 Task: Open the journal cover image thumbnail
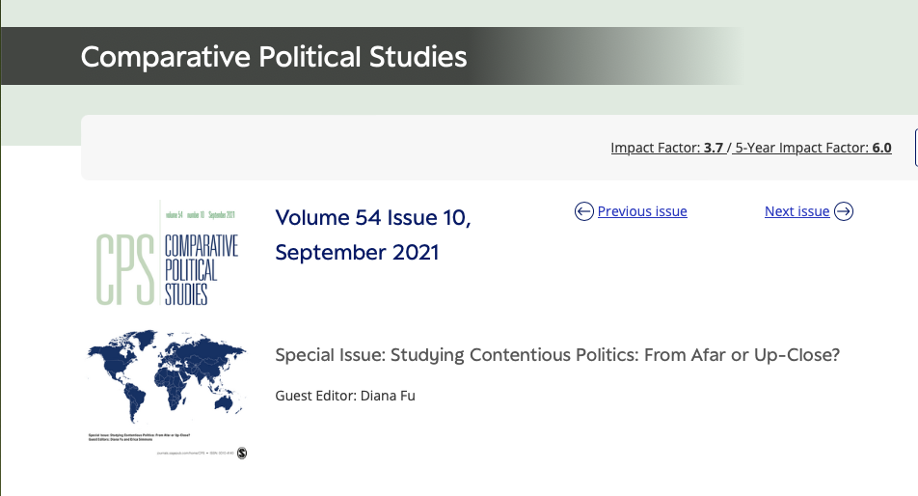pos(167,330)
